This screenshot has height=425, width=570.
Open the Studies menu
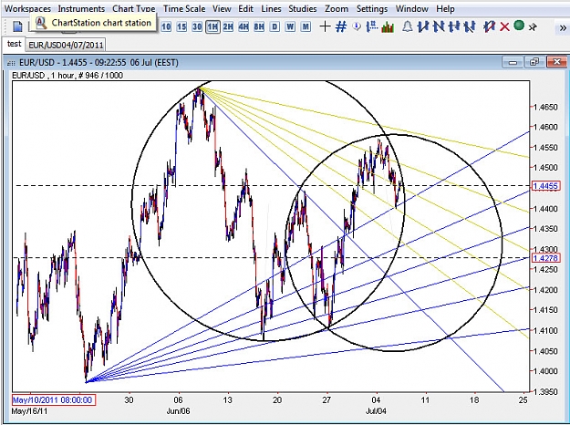[303, 8]
